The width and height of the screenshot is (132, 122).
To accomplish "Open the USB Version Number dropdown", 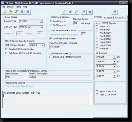I will [43, 45].
